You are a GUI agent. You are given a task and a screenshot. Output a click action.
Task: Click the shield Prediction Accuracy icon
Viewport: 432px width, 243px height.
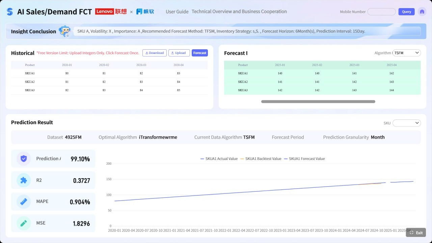(x=24, y=159)
